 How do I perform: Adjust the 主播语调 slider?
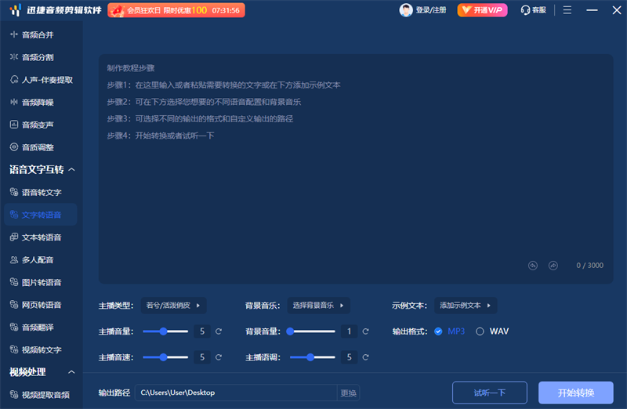click(312, 357)
